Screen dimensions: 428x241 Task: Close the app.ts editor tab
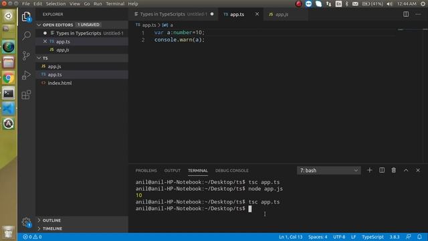(257, 14)
